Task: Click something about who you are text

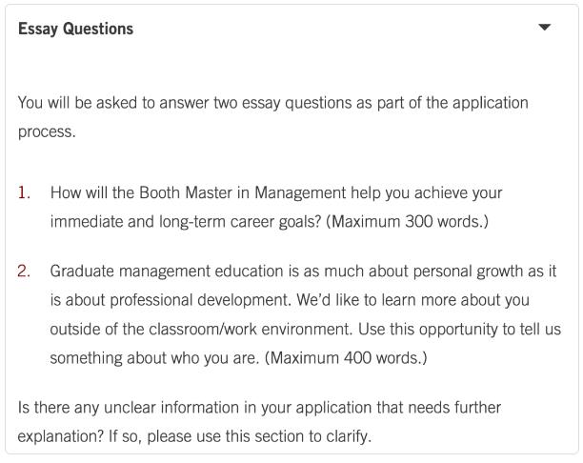Action: tap(154, 358)
